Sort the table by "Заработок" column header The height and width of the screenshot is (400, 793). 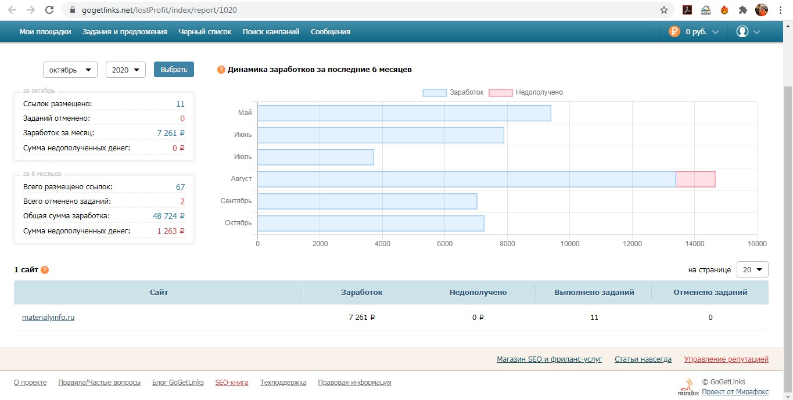(361, 293)
